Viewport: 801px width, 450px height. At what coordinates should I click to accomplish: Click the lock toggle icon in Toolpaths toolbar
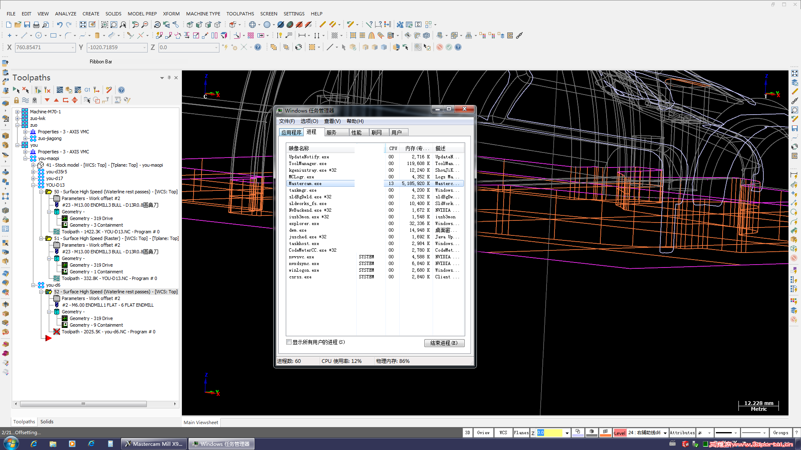tap(16, 100)
